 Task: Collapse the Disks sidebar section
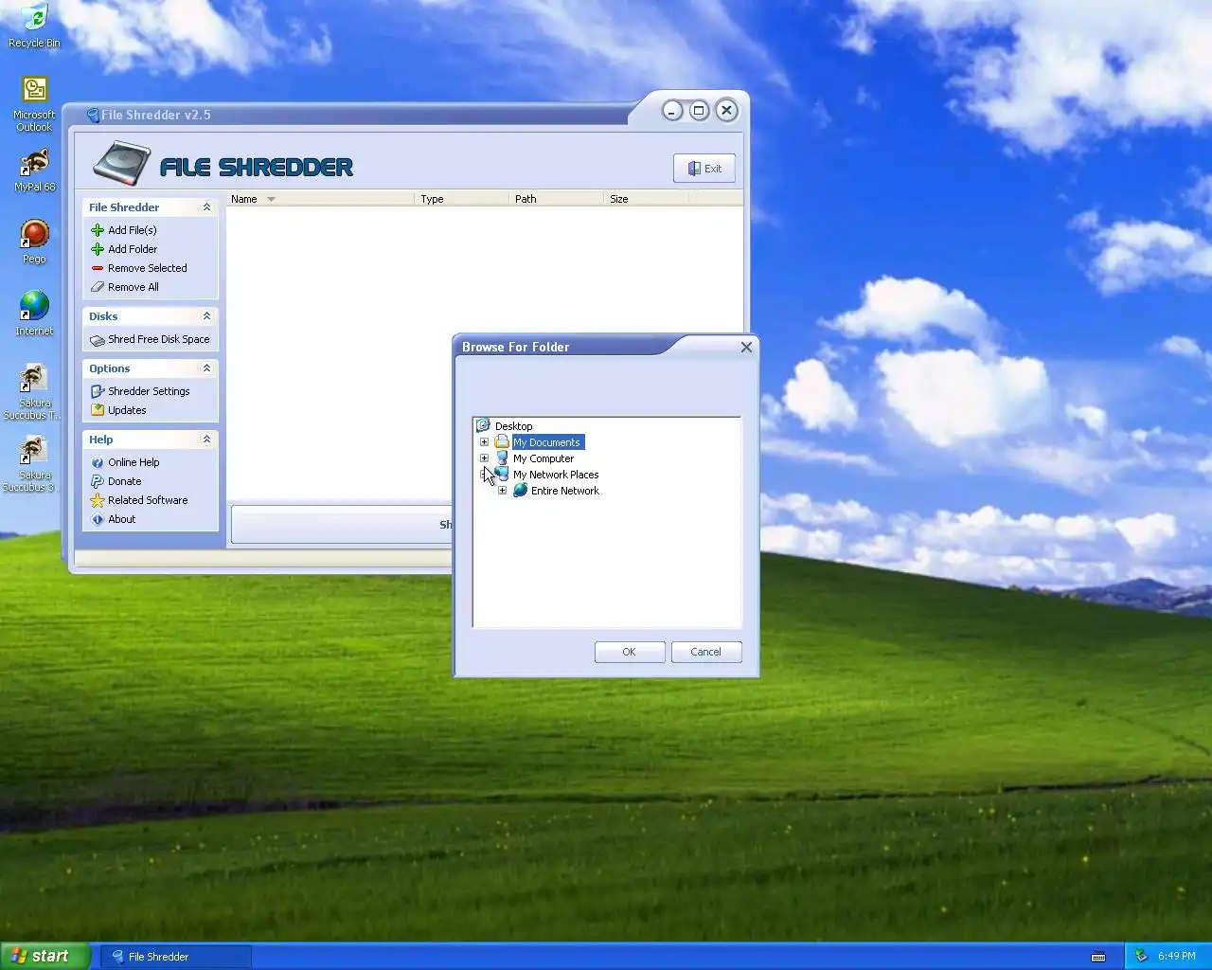(x=206, y=316)
